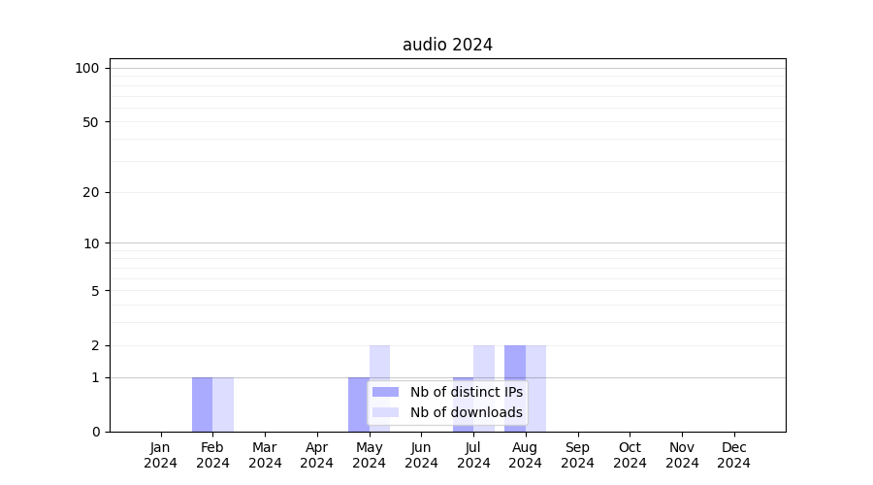The image size is (873, 485).
Task: Click the May 2024 distinct IPs bar
Action: click(x=358, y=404)
